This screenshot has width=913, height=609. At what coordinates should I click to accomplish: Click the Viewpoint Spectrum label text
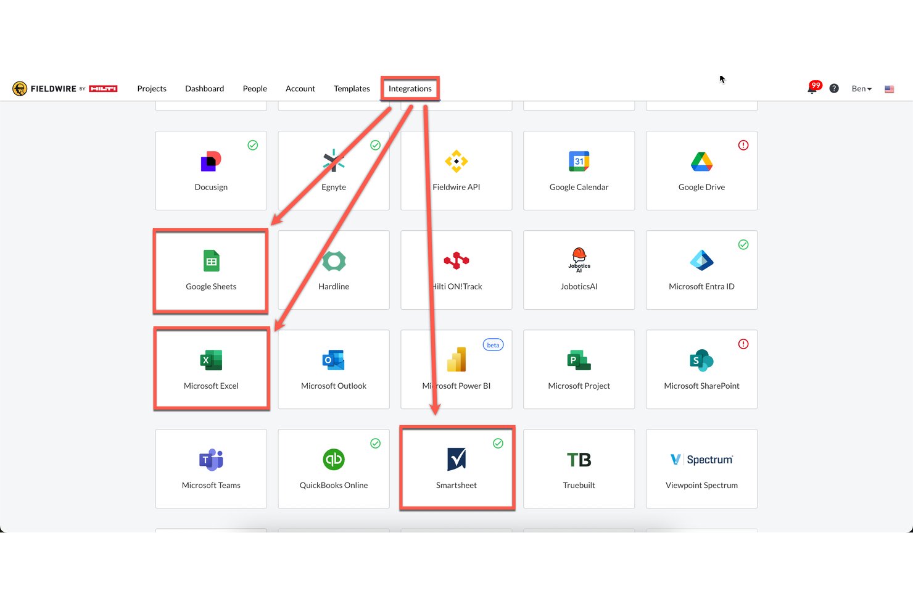pos(701,485)
